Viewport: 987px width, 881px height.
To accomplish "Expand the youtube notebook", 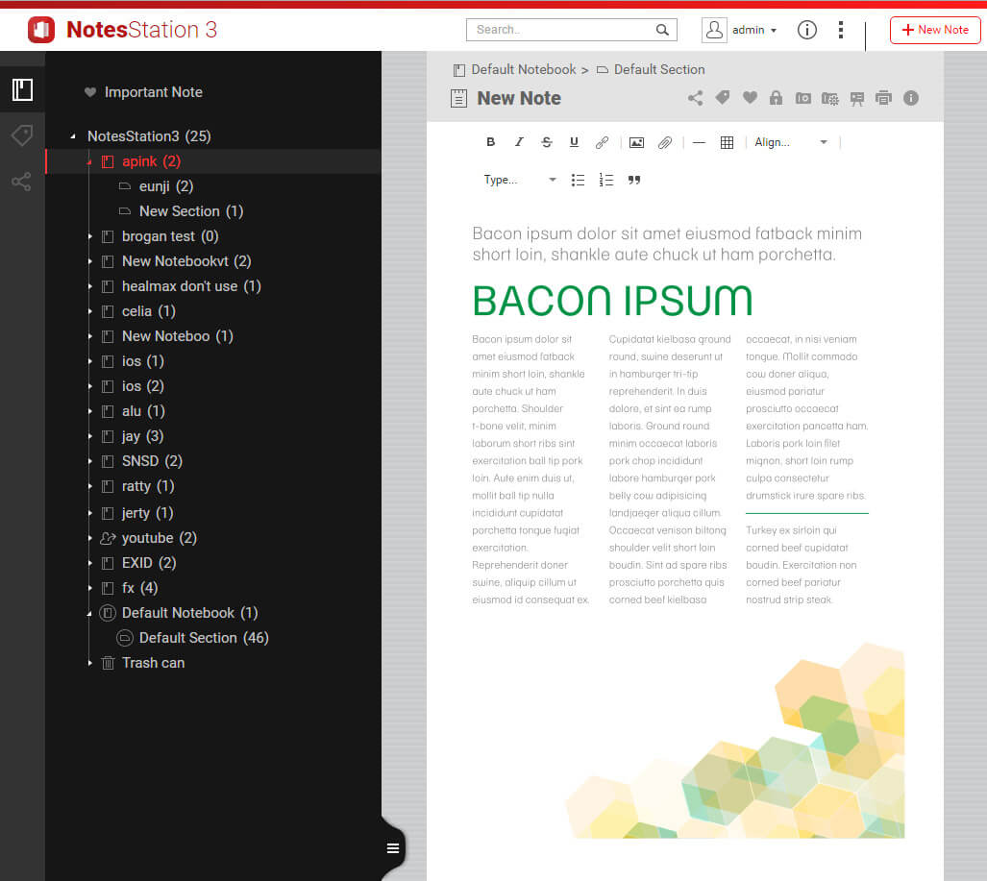I will tap(90, 538).
